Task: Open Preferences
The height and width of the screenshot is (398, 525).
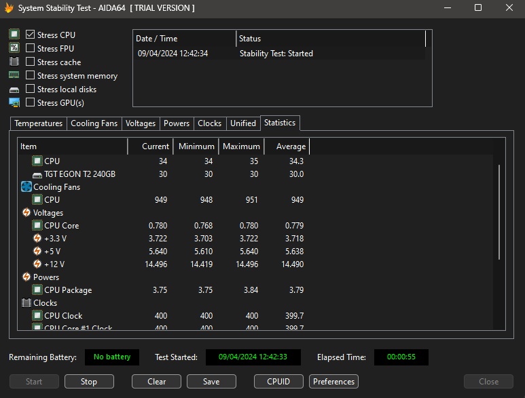Action: (x=333, y=381)
